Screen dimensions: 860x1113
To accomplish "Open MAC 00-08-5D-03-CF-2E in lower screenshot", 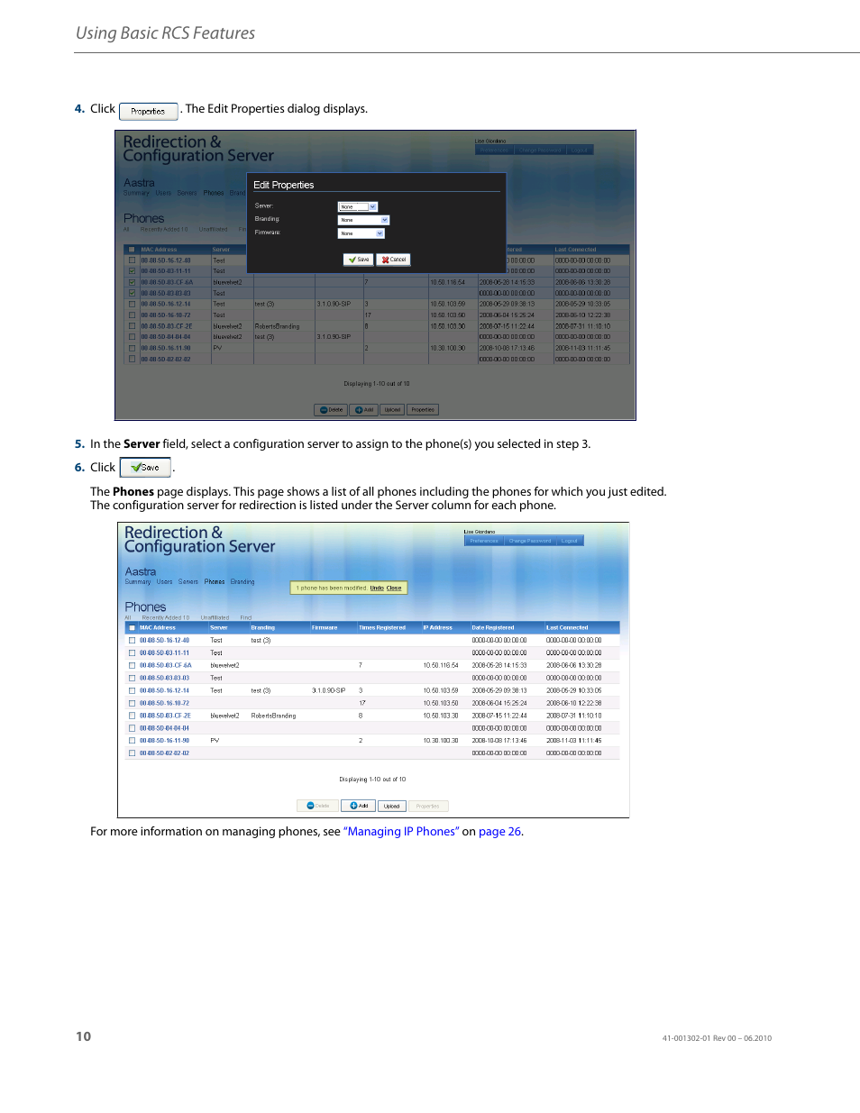I will tap(165, 716).
